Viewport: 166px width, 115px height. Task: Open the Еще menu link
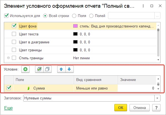pyautogui.click(x=9, y=108)
